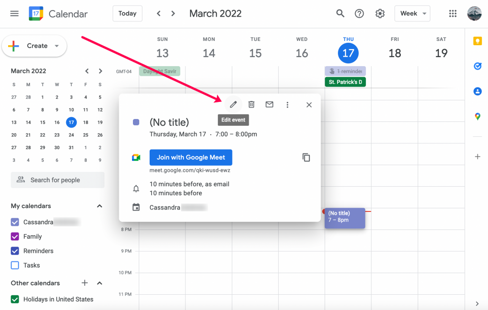Collapse the Other calendars section

[x=100, y=283]
